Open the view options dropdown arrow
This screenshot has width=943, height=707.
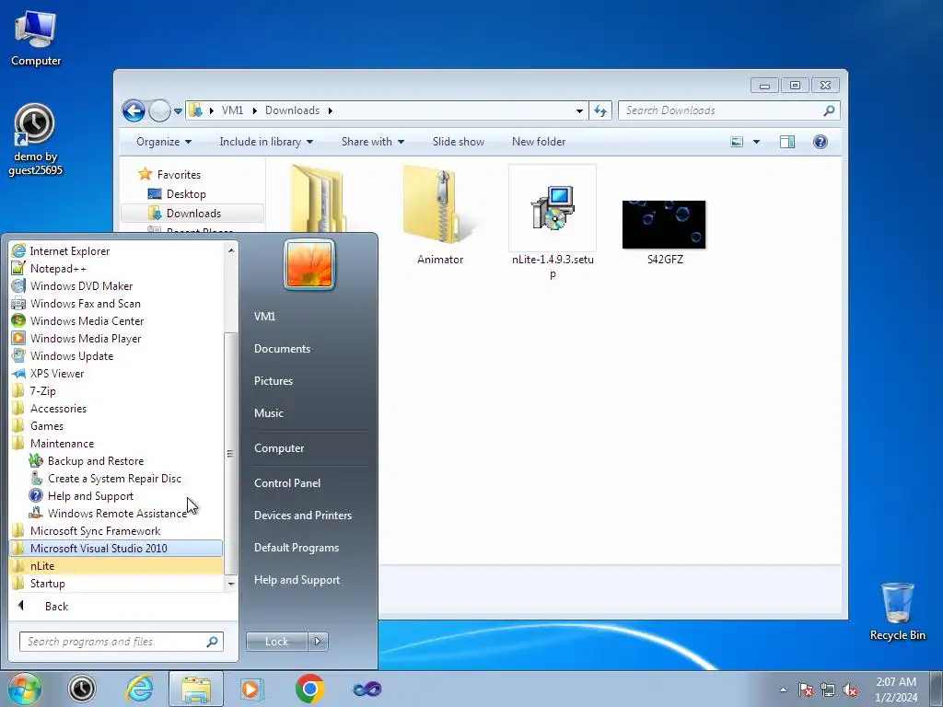pos(757,142)
